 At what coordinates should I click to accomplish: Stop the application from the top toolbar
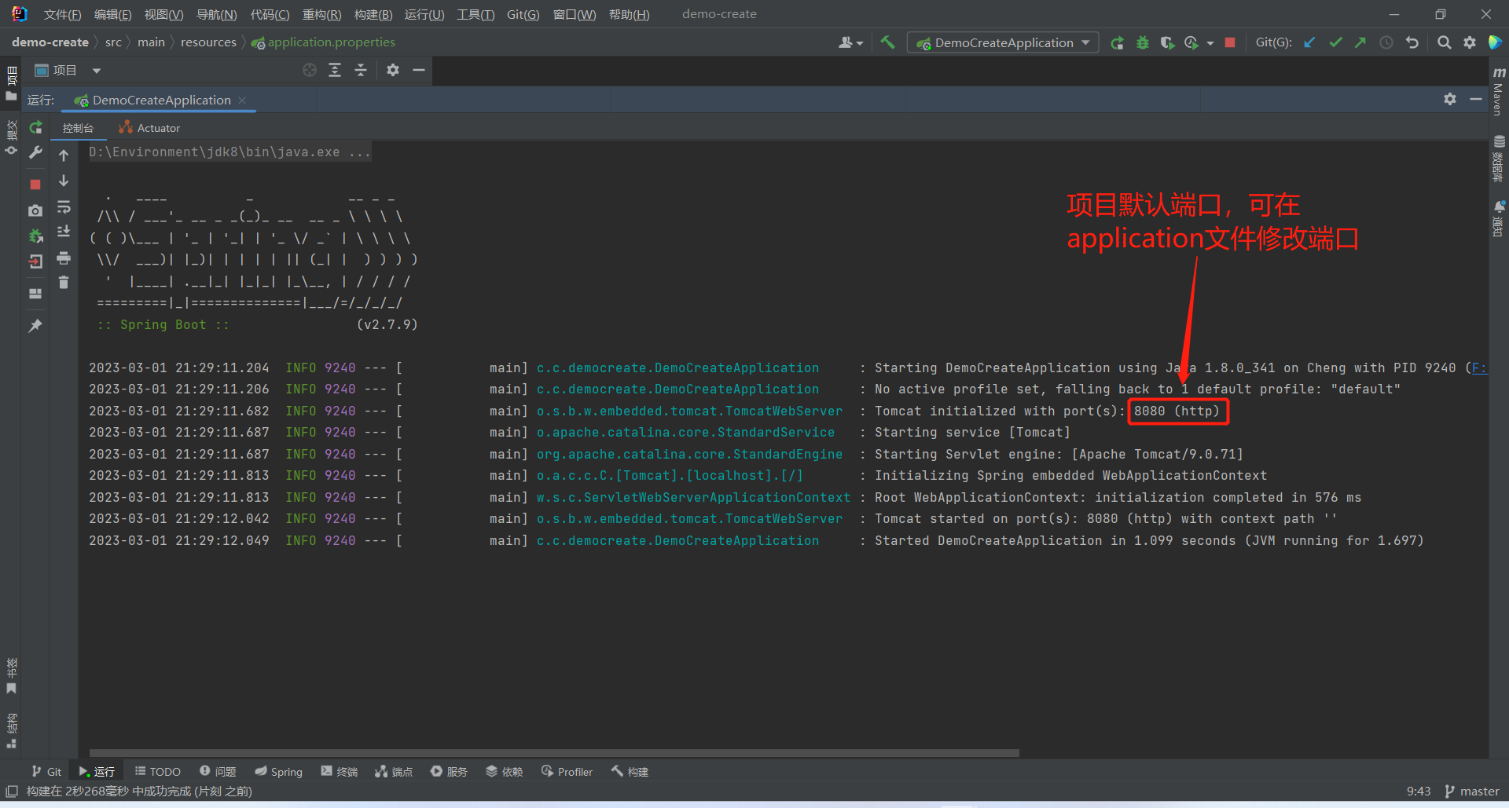pyautogui.click(x=1230, y=42)
